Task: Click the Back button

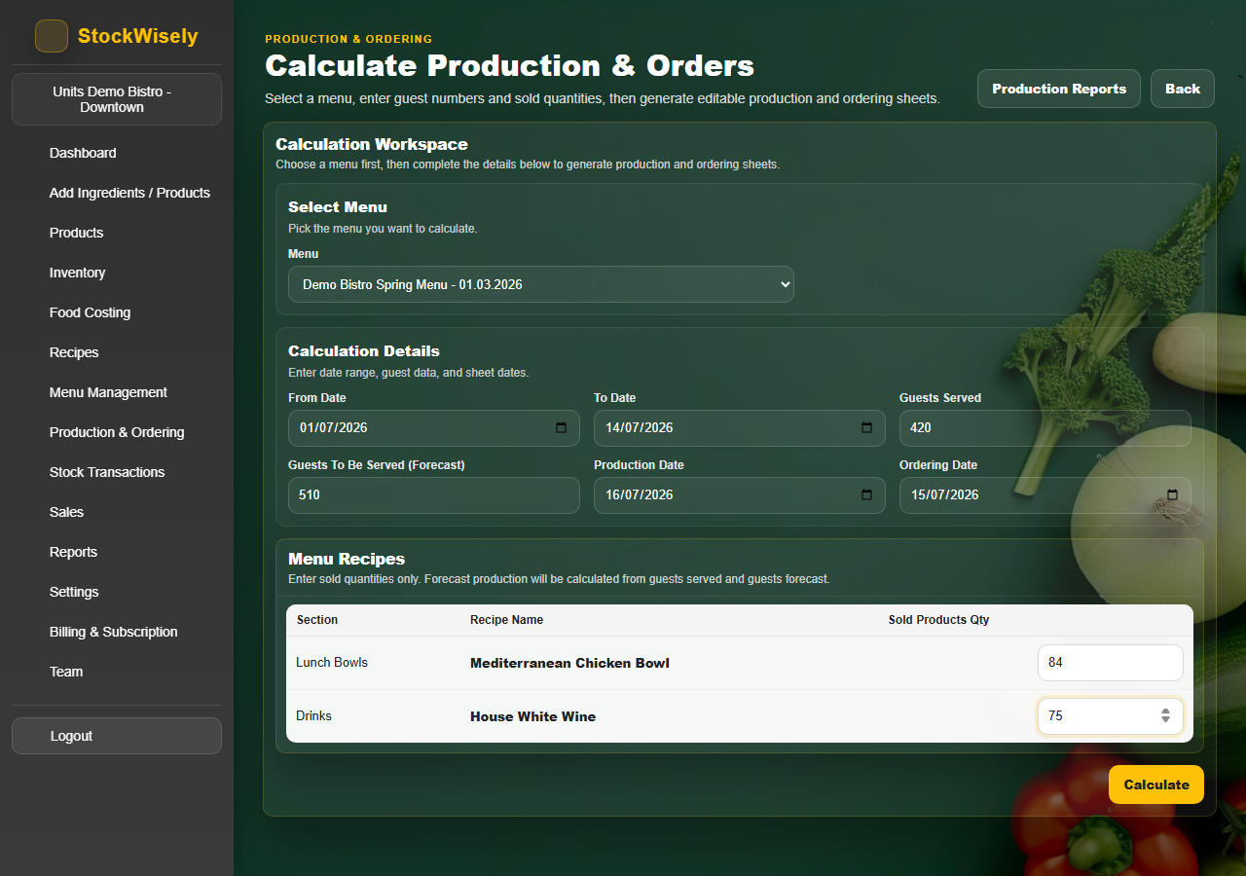Action: click(1183, 89)
